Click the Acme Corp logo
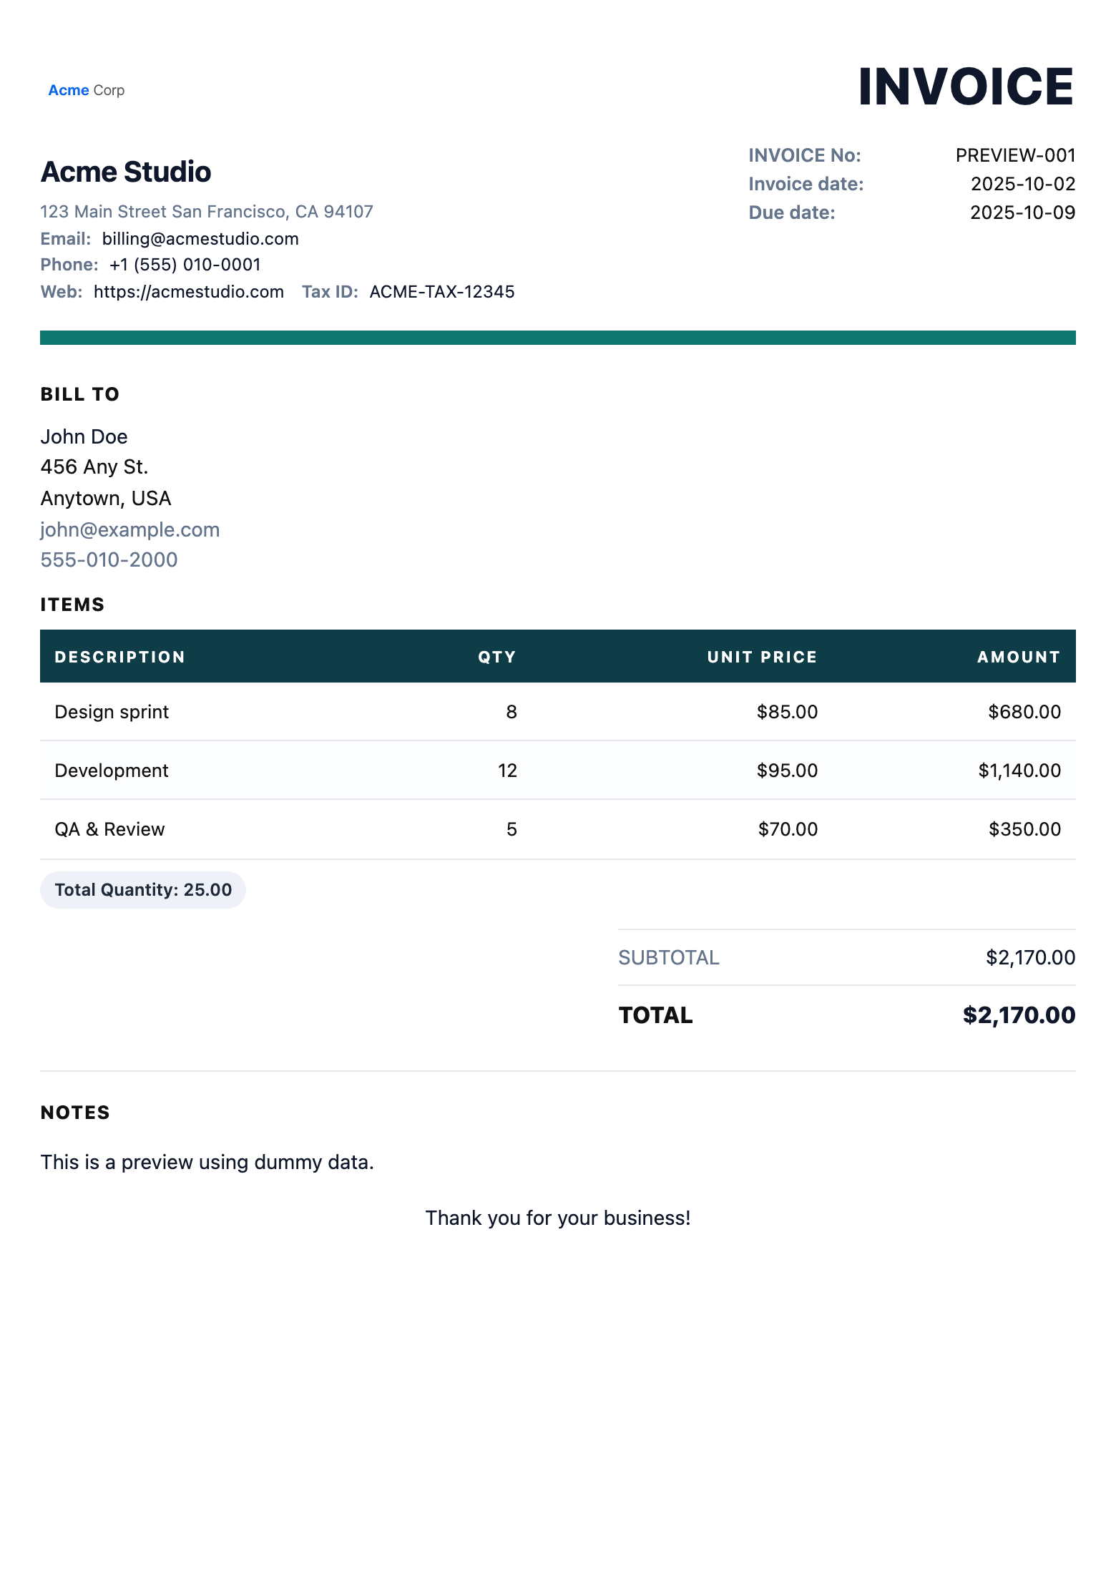Screen dimensions: 1116x1574 tap(87, 90)
